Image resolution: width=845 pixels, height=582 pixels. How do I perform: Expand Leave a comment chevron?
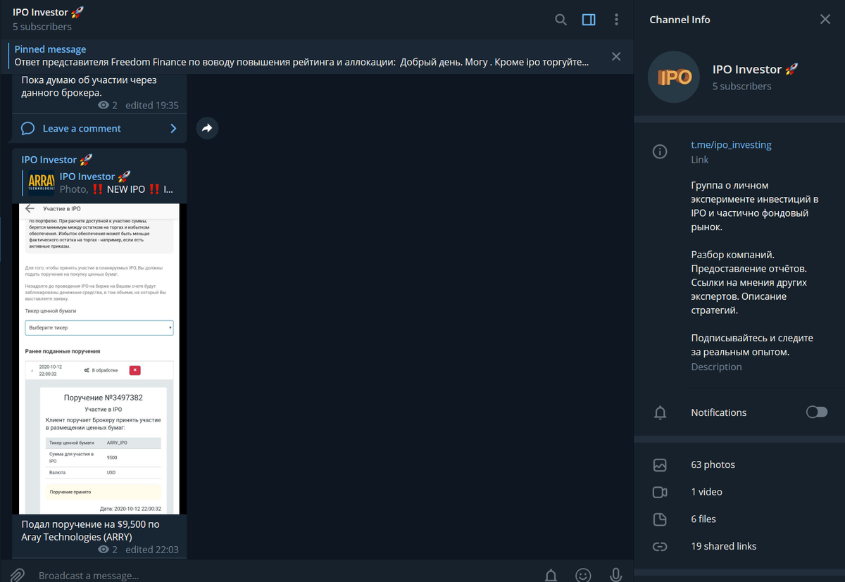173,128
